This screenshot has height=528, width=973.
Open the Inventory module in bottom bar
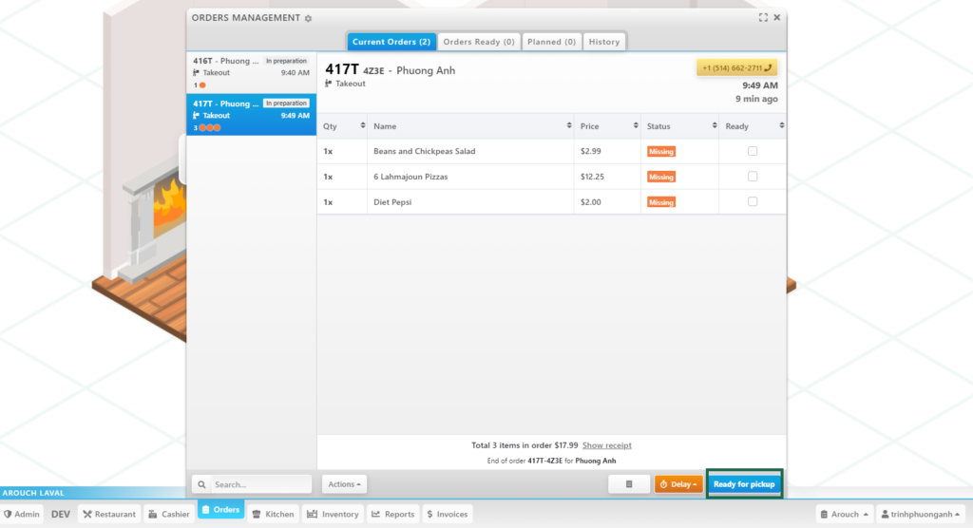point(333,514)
